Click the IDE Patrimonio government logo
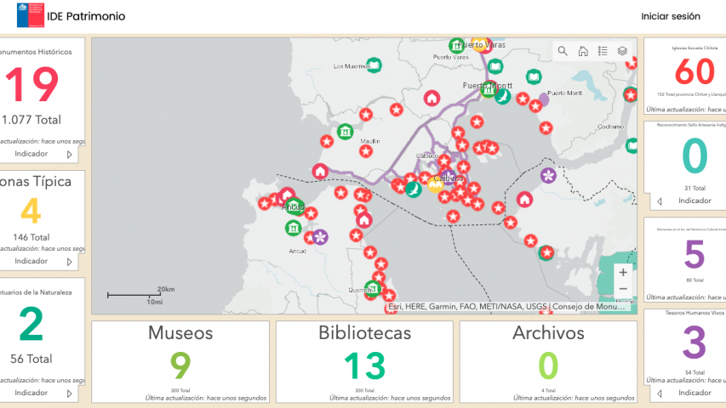 pos(30,15)
